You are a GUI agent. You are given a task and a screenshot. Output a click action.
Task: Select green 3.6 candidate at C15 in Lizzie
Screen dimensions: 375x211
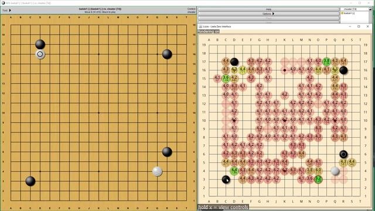tap(226, 78)
